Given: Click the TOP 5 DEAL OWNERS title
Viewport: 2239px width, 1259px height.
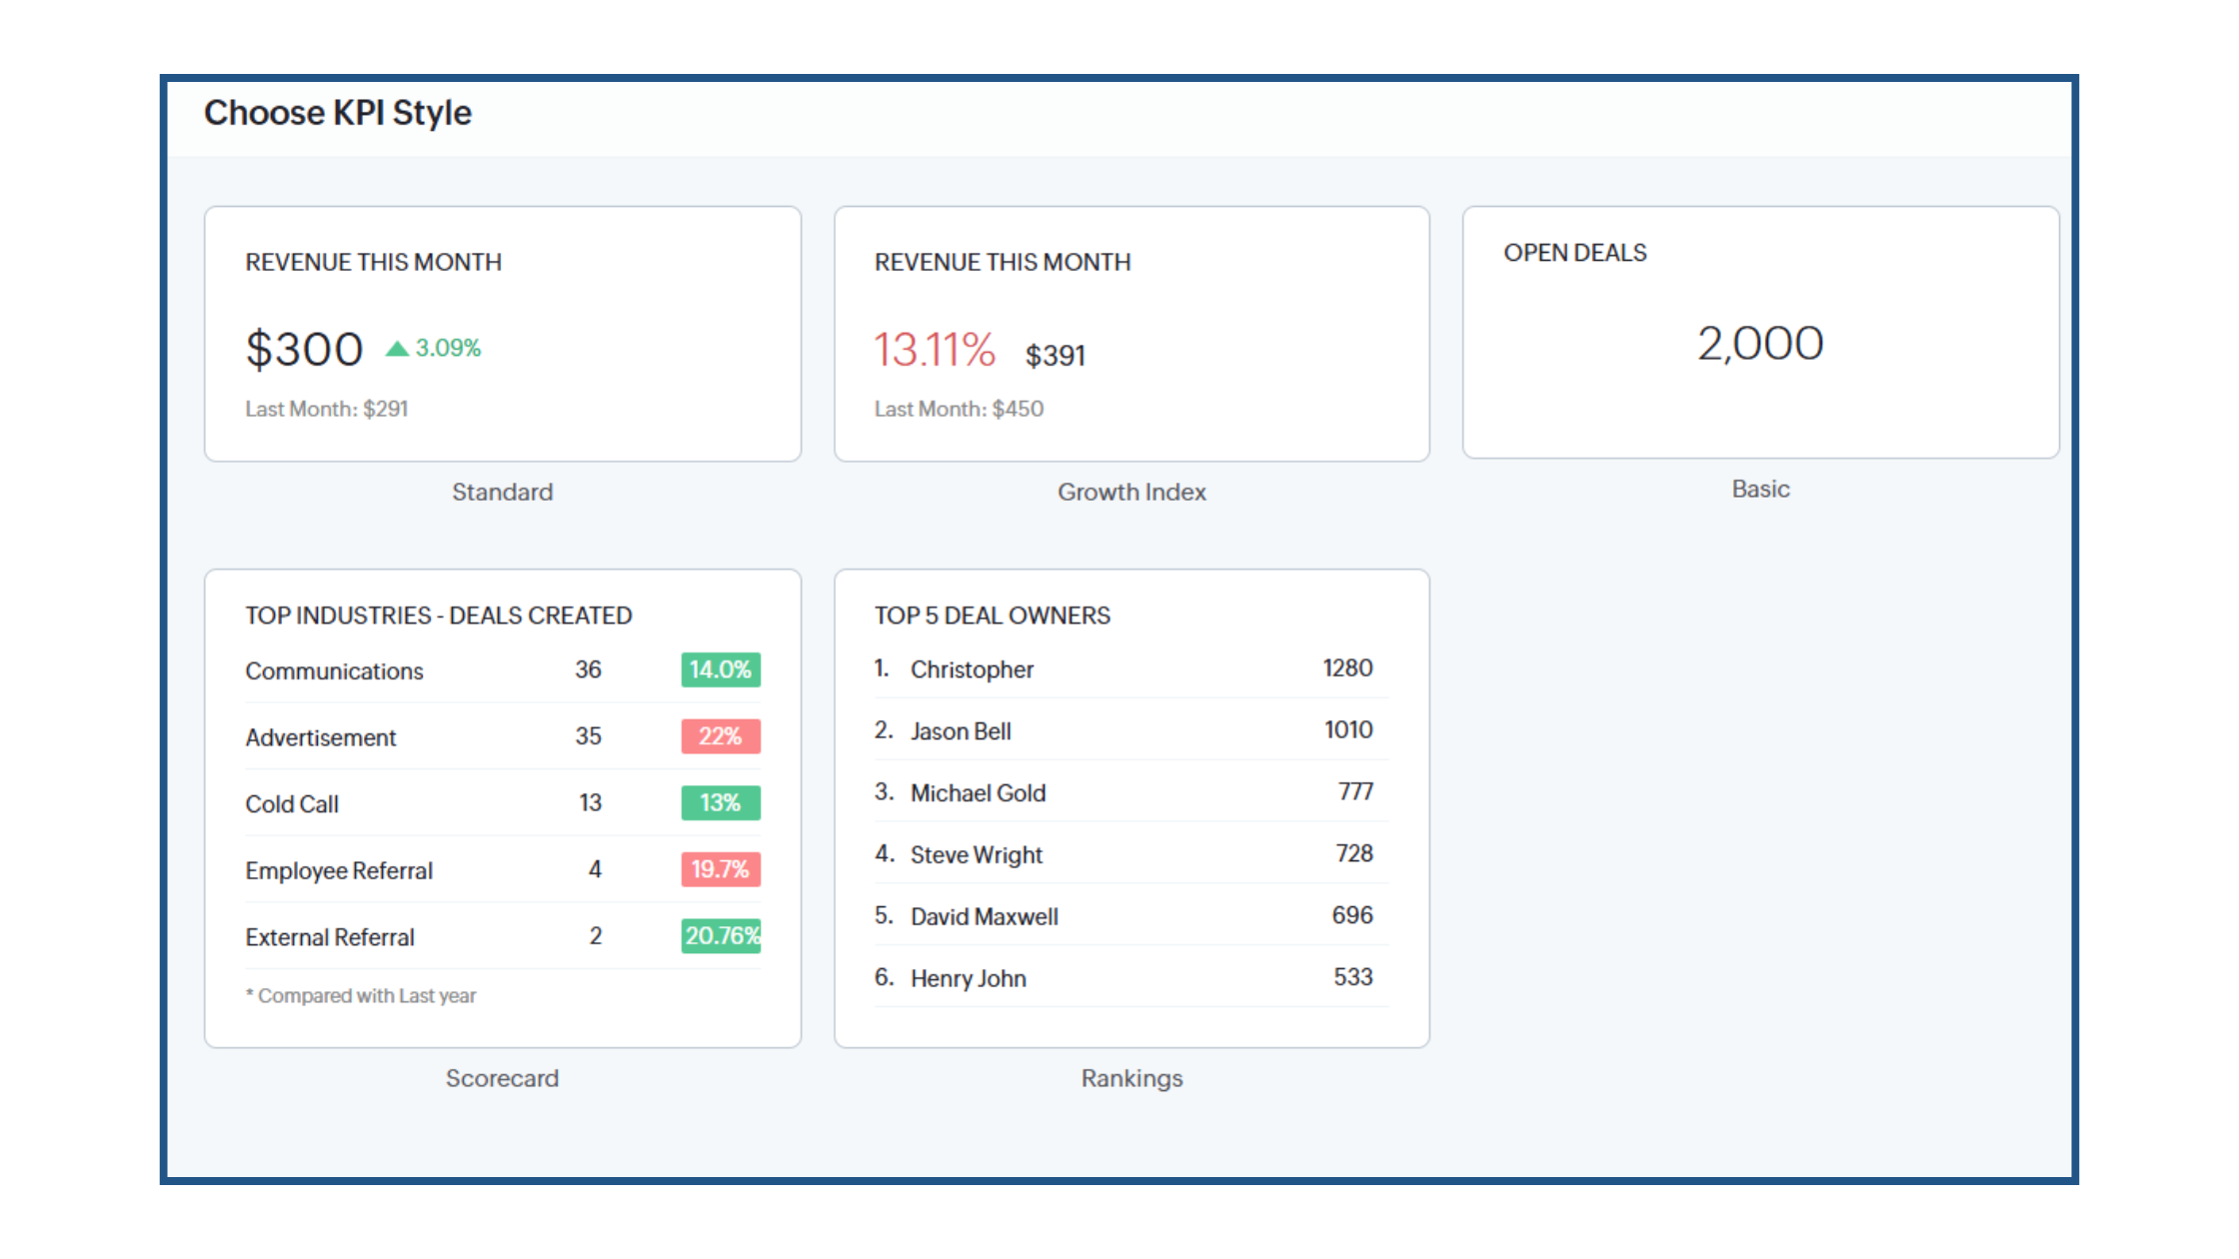Looking at the screenshot, I should click(x=993, y=616).
